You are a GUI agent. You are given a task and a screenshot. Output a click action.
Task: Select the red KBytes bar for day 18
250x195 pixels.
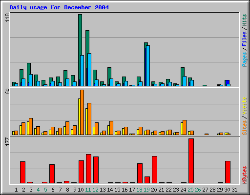pos(140,173)
